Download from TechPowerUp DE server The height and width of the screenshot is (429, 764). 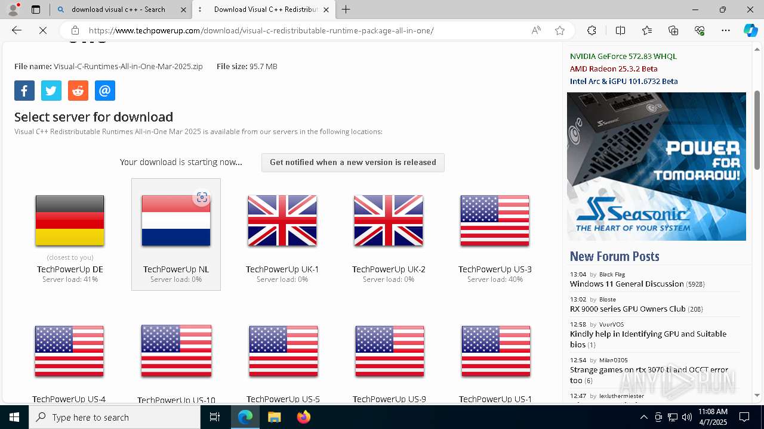point(70,235)
